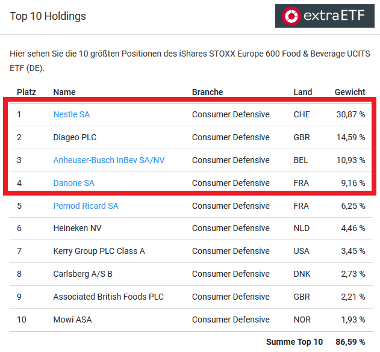Select Kerry Group PLC Class A
380x352 pixels.
(99, 251)
